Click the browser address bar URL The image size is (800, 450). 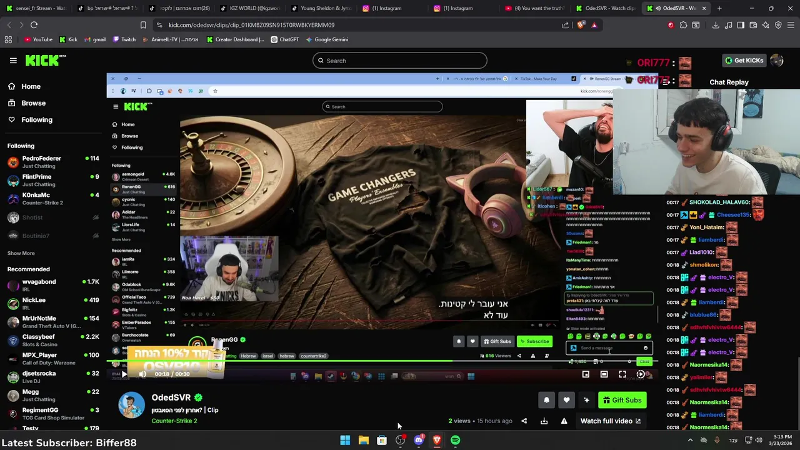(251, 25)
